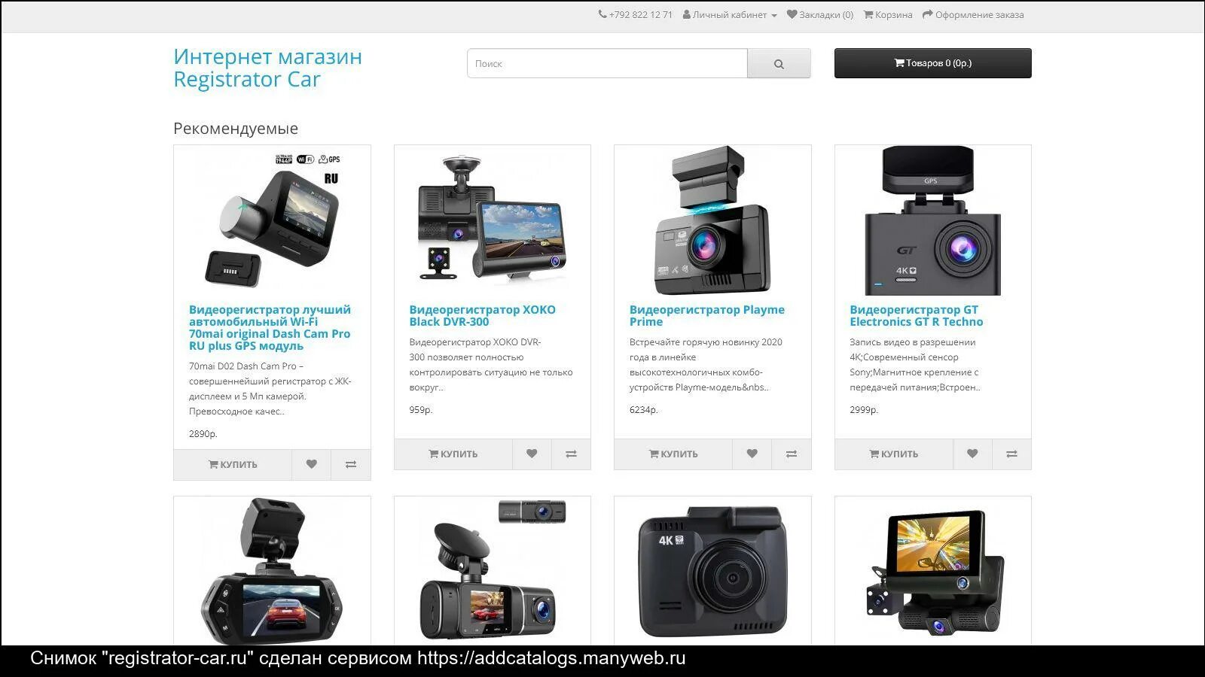This screenshot has height=677, width=1205.
Task: Add 70mai Dash Cam Pro to wishlist
Action: (311, 465)
